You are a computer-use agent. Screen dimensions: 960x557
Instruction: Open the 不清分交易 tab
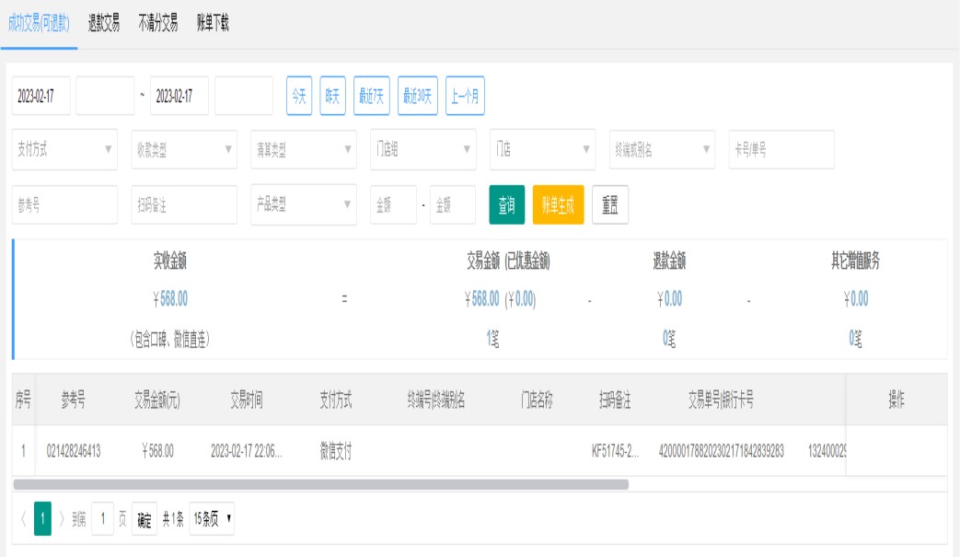tap(157, 24)
